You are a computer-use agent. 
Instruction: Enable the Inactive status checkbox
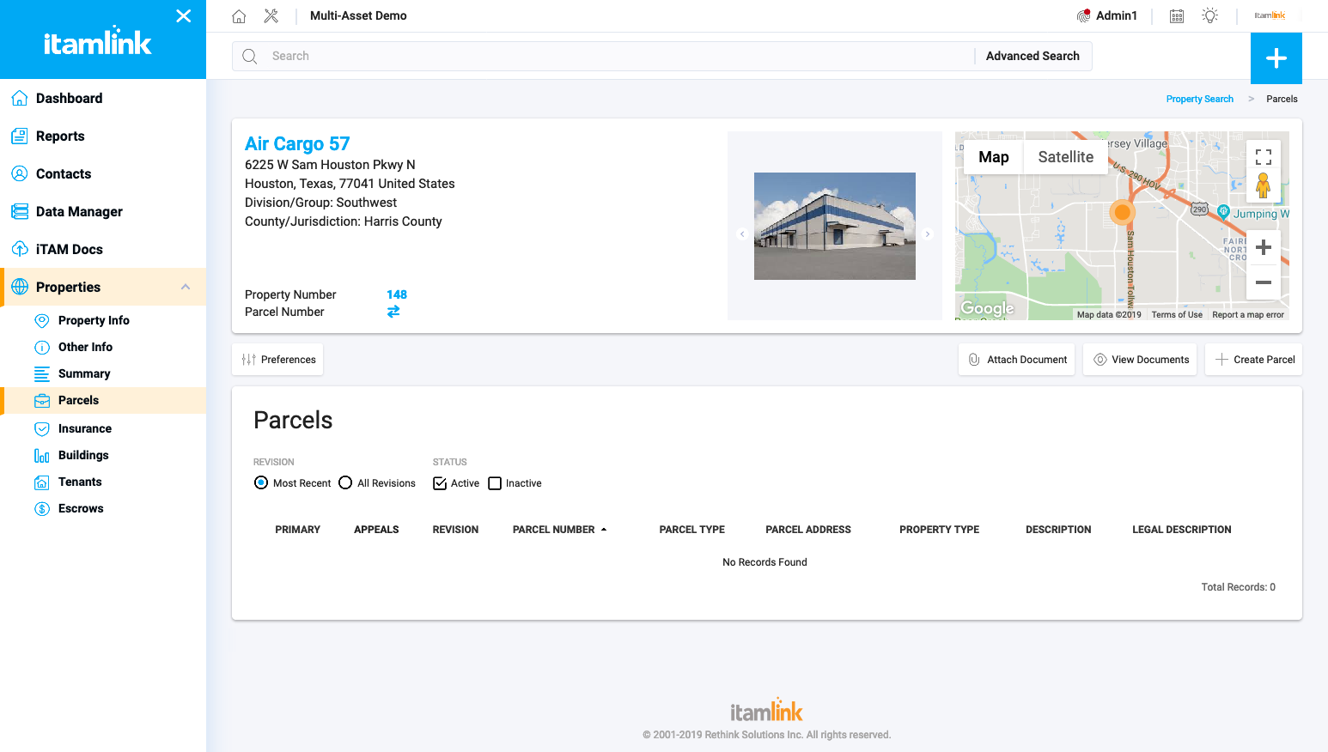click(x=495, y=483)
